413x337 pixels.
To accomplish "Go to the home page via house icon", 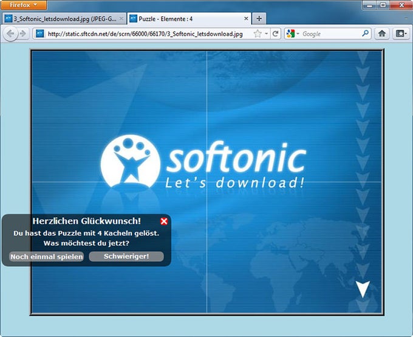I will click(382, 34).
